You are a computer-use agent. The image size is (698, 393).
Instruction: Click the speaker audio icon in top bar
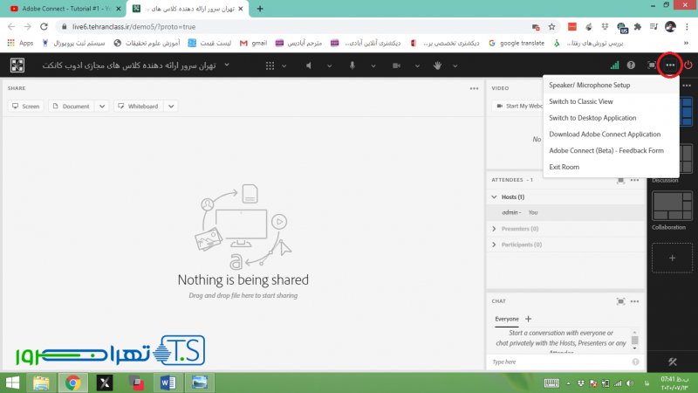pos(310,65)
